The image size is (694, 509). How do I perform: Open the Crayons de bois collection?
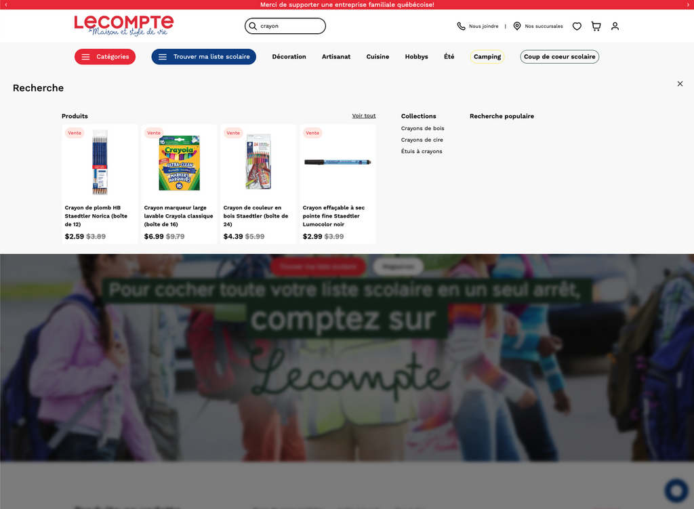tap(422, 129)
